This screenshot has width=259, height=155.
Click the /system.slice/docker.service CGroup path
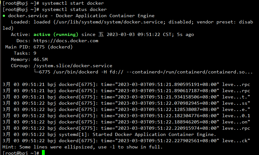click(73, 66)
